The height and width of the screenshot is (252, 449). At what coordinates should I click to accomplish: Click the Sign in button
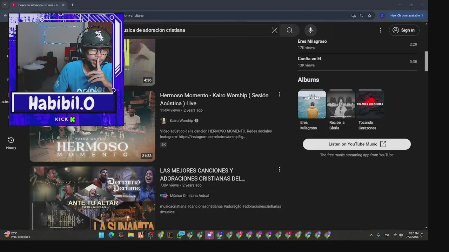(x=404, y=30)
